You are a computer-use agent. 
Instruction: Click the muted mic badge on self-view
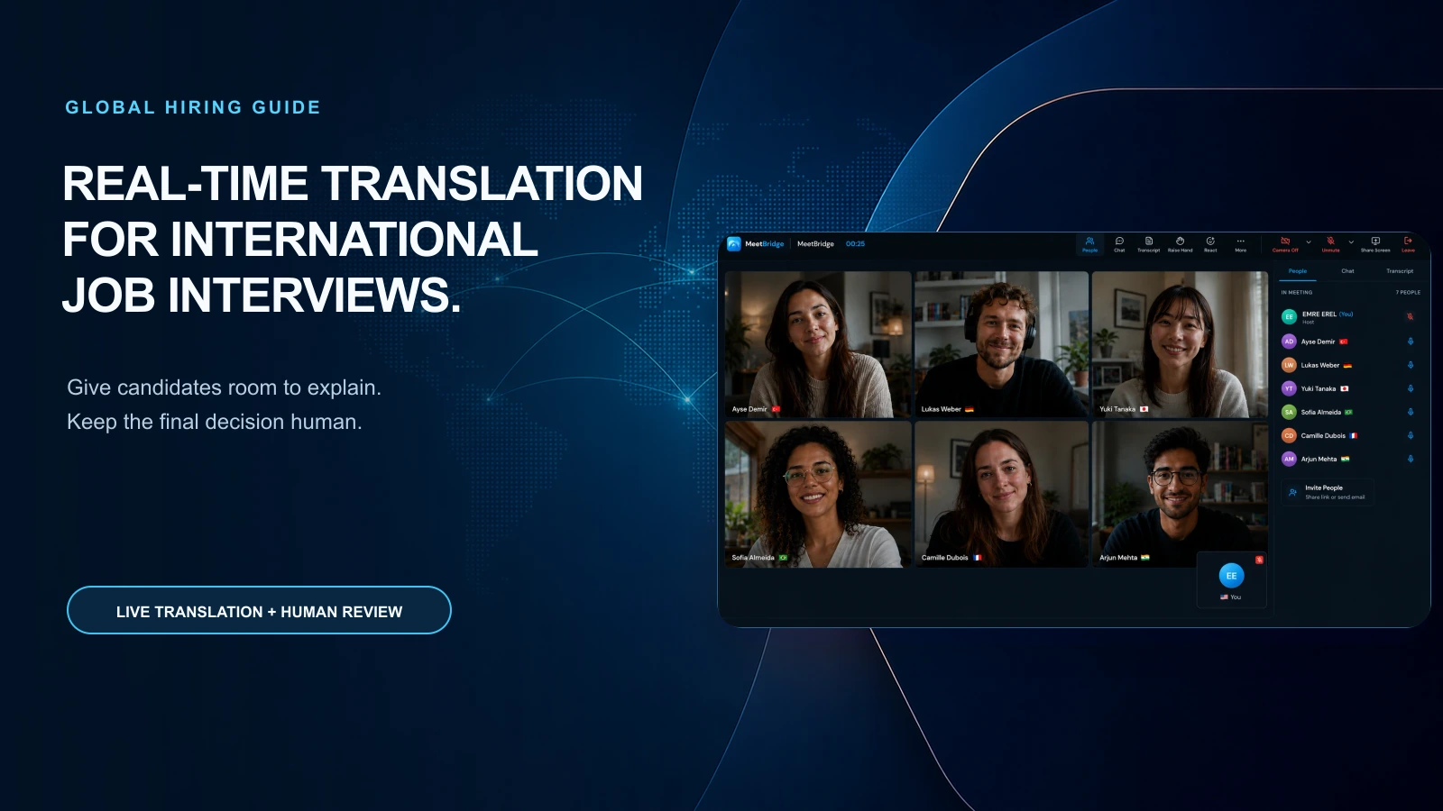[1260, 560]
